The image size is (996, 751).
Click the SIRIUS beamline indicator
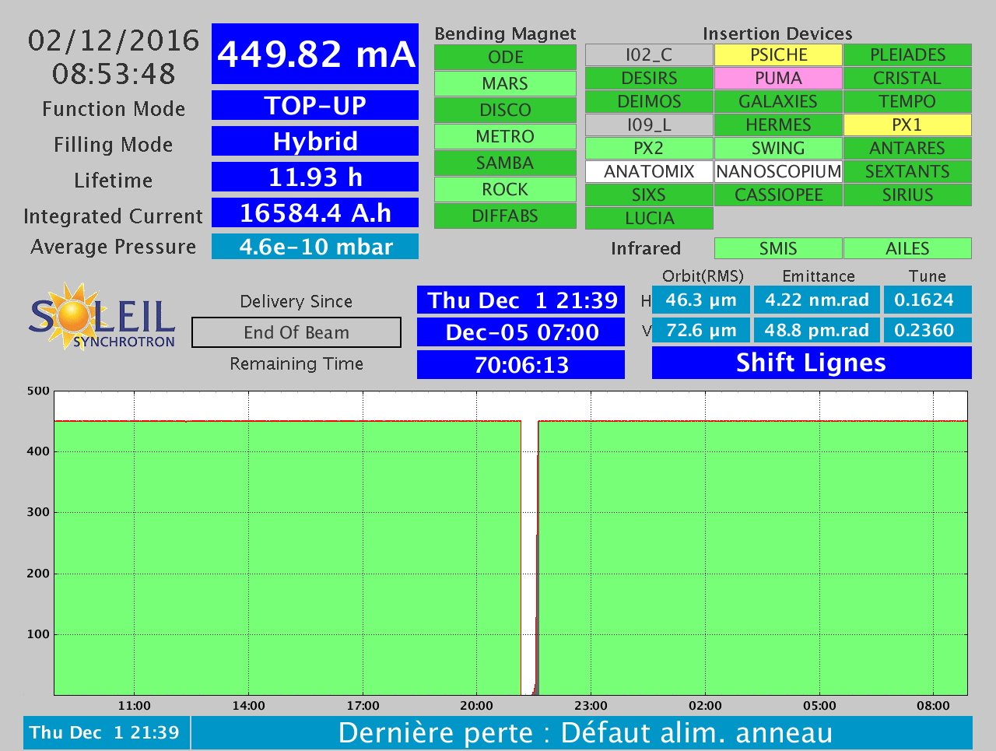[907, 195]
